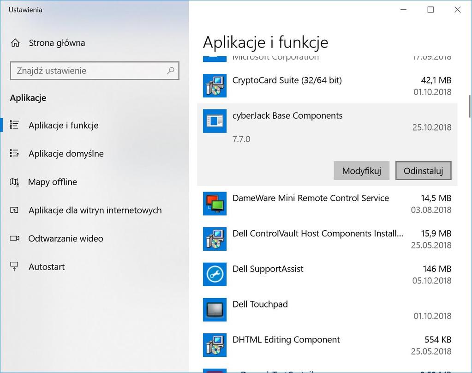Image resolution: width=472 pixels, height=373 pixels.
Task: Select DameWare Mini Remote Control Service entry
Action: [327, 204]
